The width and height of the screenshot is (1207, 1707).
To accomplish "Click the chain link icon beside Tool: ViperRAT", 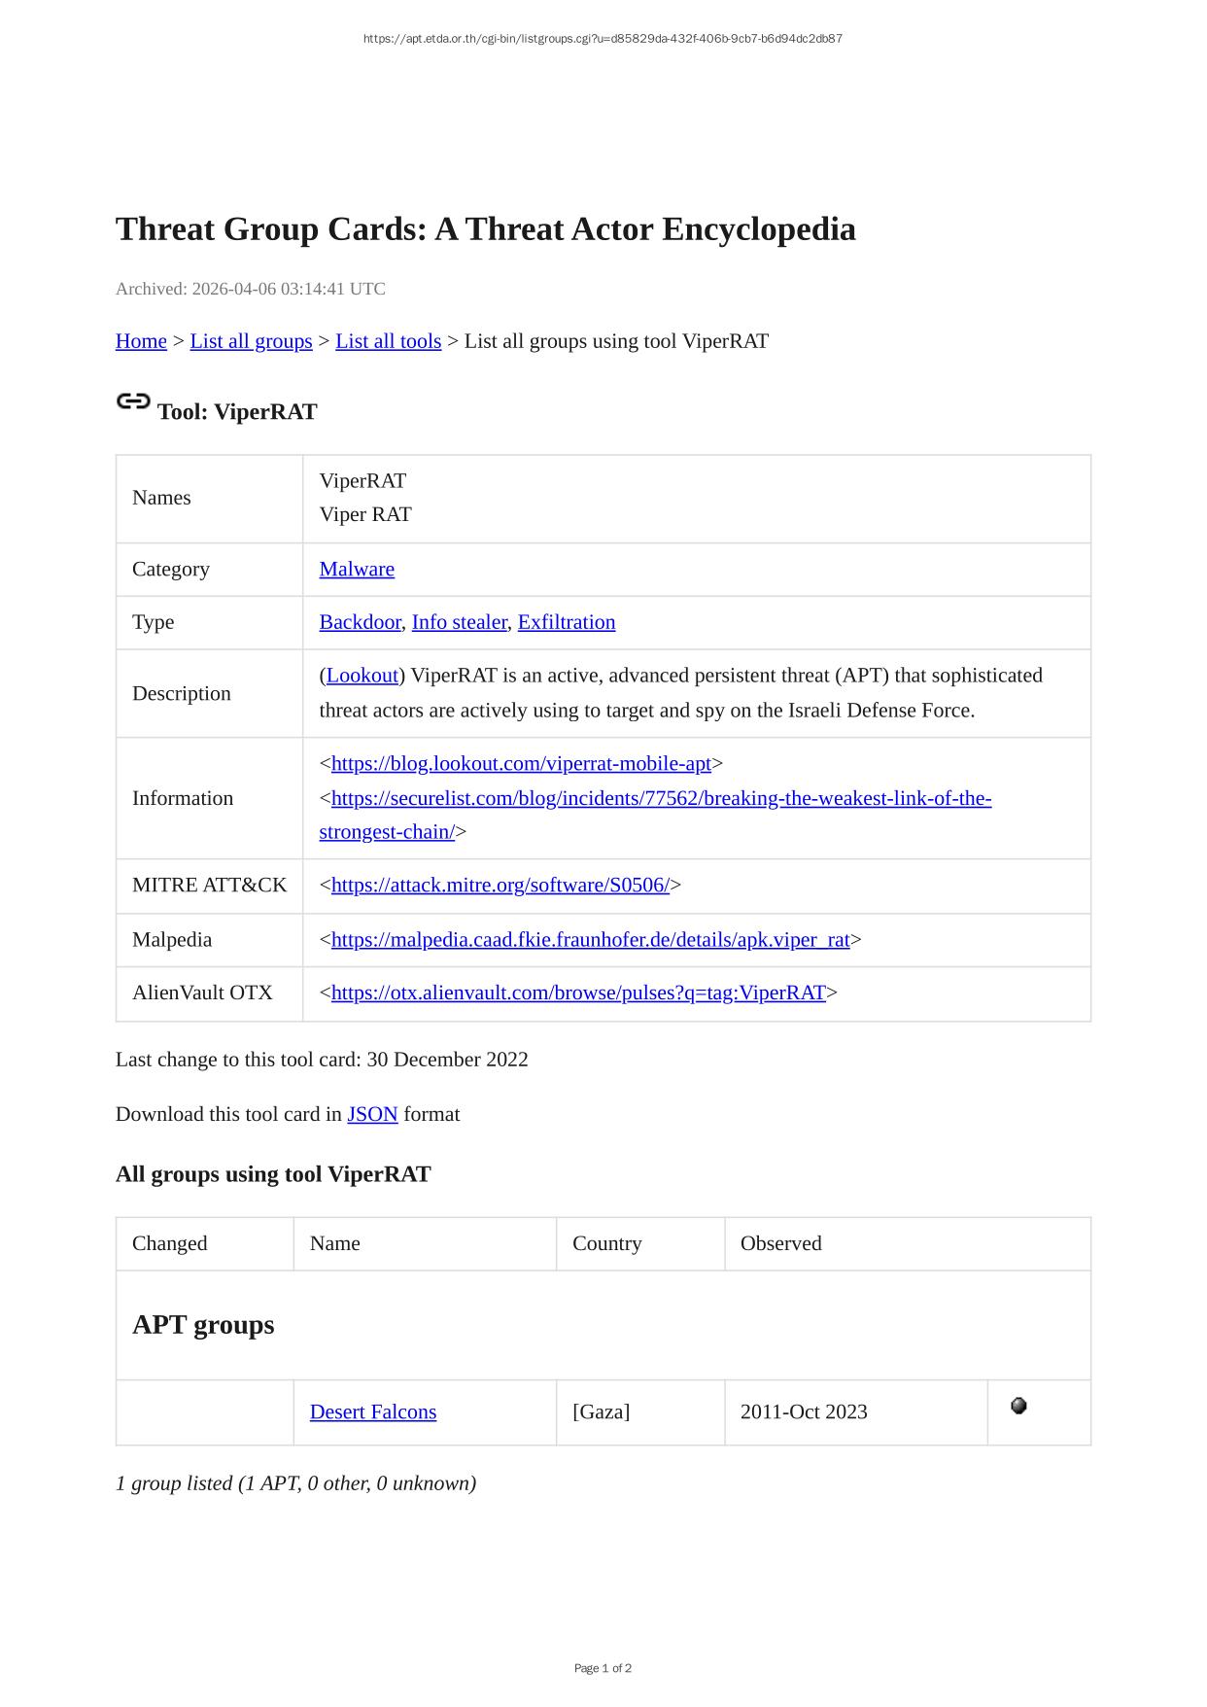I will [x=133, y=401].
